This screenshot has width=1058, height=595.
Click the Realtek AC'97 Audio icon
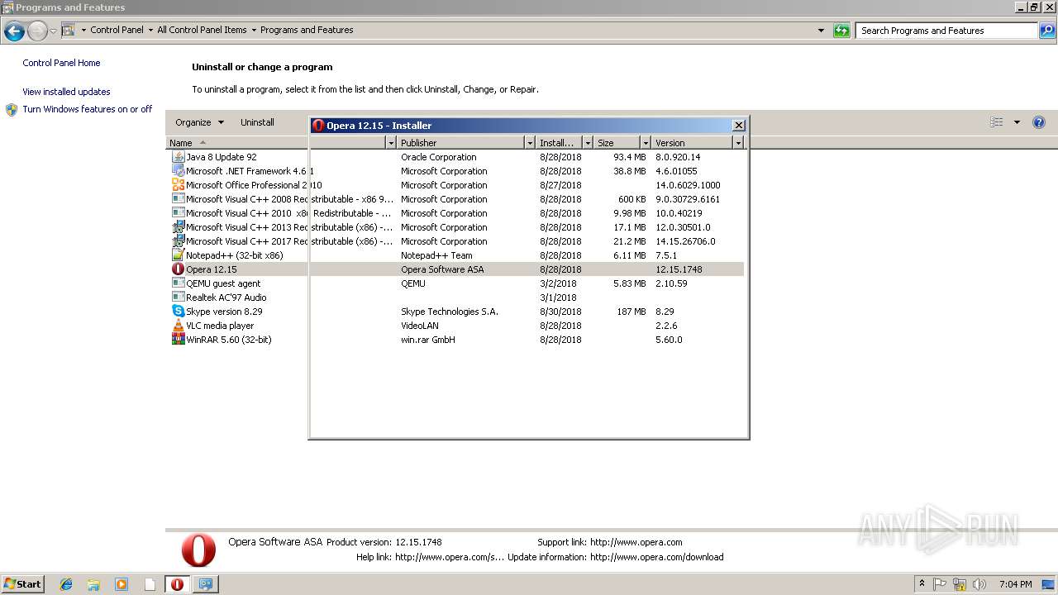pyautogui.click(x=178, y=297)
